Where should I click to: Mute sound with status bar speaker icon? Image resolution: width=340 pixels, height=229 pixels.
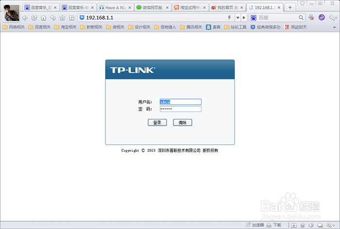pyautogui.click(x=311, y=225)
